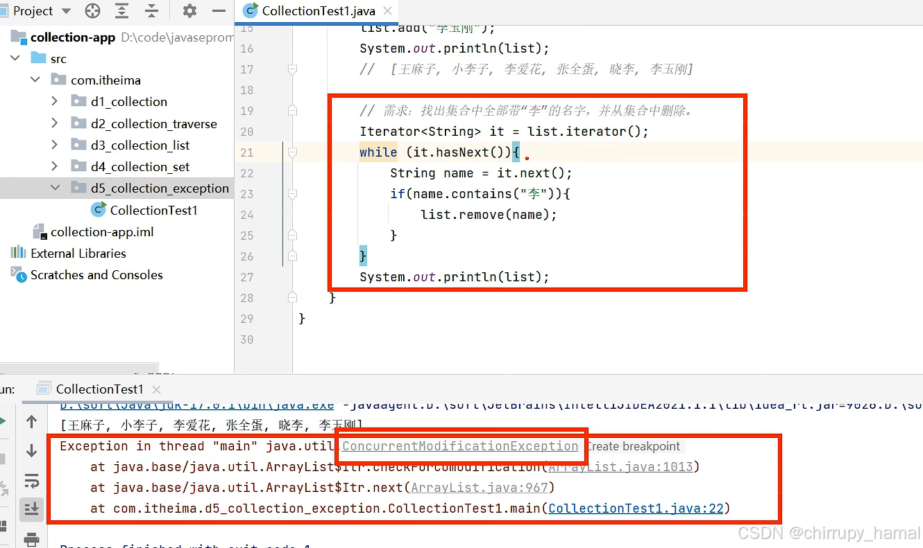Fold the comment at line 17
923x548 pixels.
point(292,69)
